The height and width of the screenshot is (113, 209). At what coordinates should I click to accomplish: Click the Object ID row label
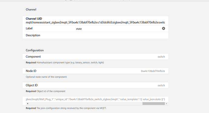(x=32, y=85)
